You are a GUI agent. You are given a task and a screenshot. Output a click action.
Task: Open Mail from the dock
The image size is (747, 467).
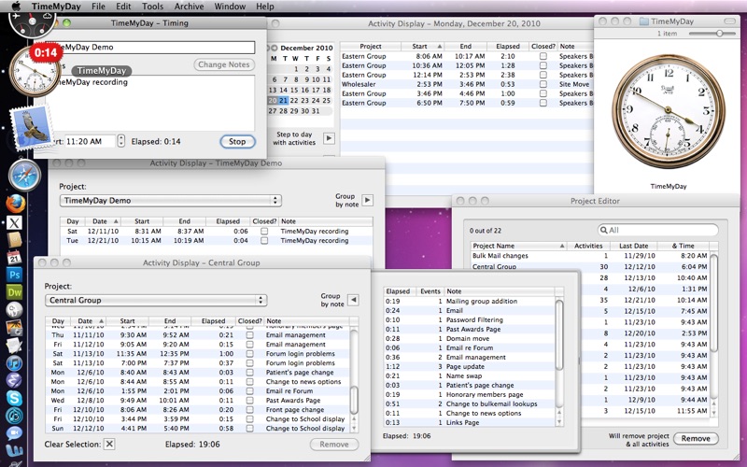point(32,127)
